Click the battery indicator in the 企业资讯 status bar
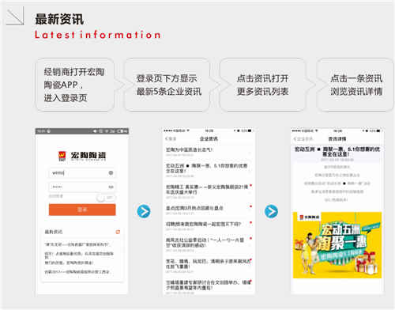This screenshot has width=395, height=310. (250, 130)
